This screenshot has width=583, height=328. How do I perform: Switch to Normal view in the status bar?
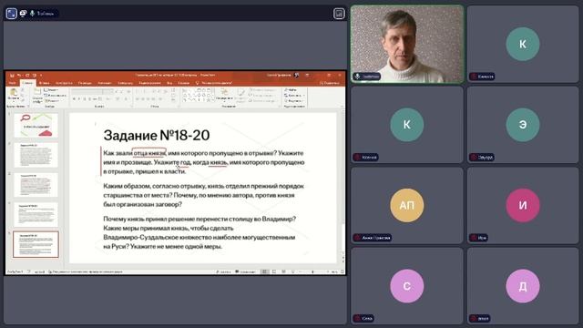[265, 272]
